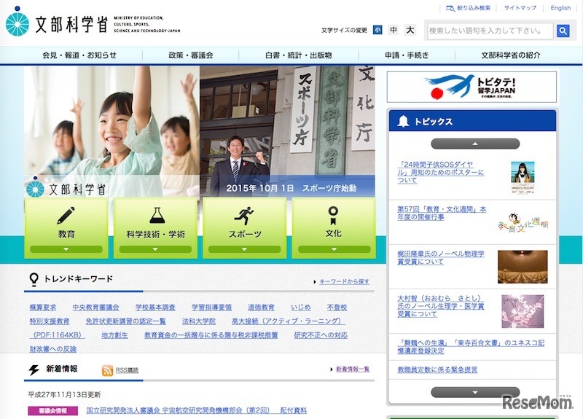Click the 不登校 keyword
Image resolution: width=583 pixels, height=419 pixels.
pyautogui.click(x=337, y=308)
